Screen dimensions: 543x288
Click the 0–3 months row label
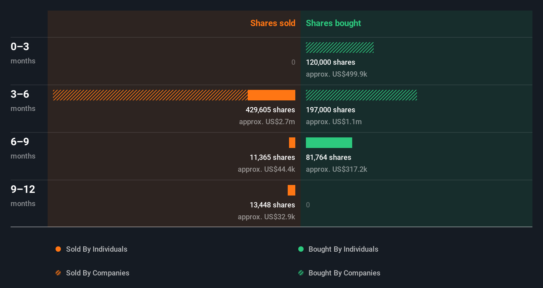click(23, 53)
